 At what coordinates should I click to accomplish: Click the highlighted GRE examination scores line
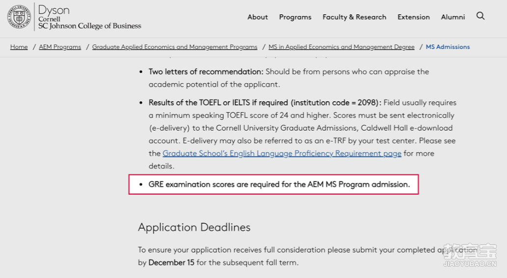tap(279, 185)
